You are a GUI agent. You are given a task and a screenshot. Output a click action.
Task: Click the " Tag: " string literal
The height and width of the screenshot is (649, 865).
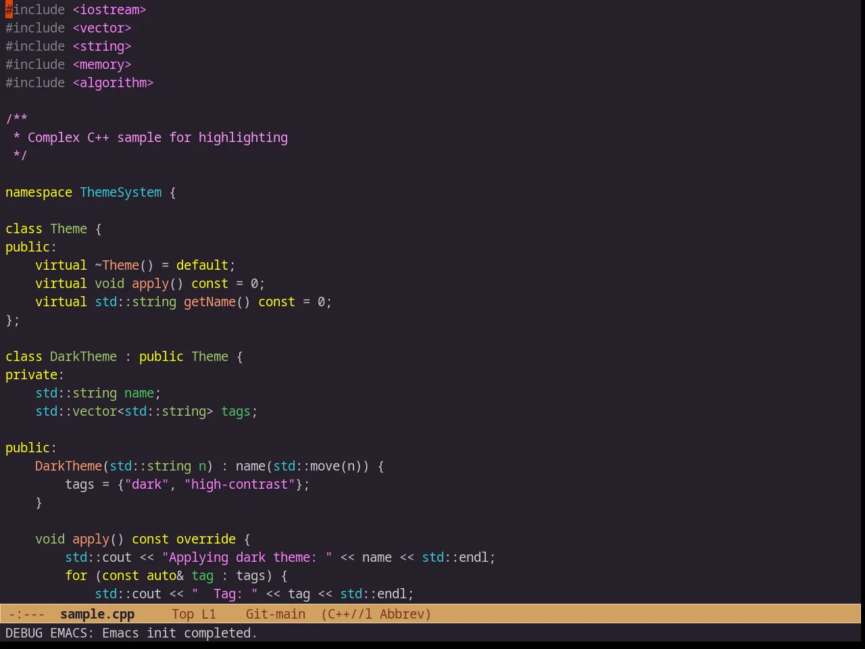(224, 594)
